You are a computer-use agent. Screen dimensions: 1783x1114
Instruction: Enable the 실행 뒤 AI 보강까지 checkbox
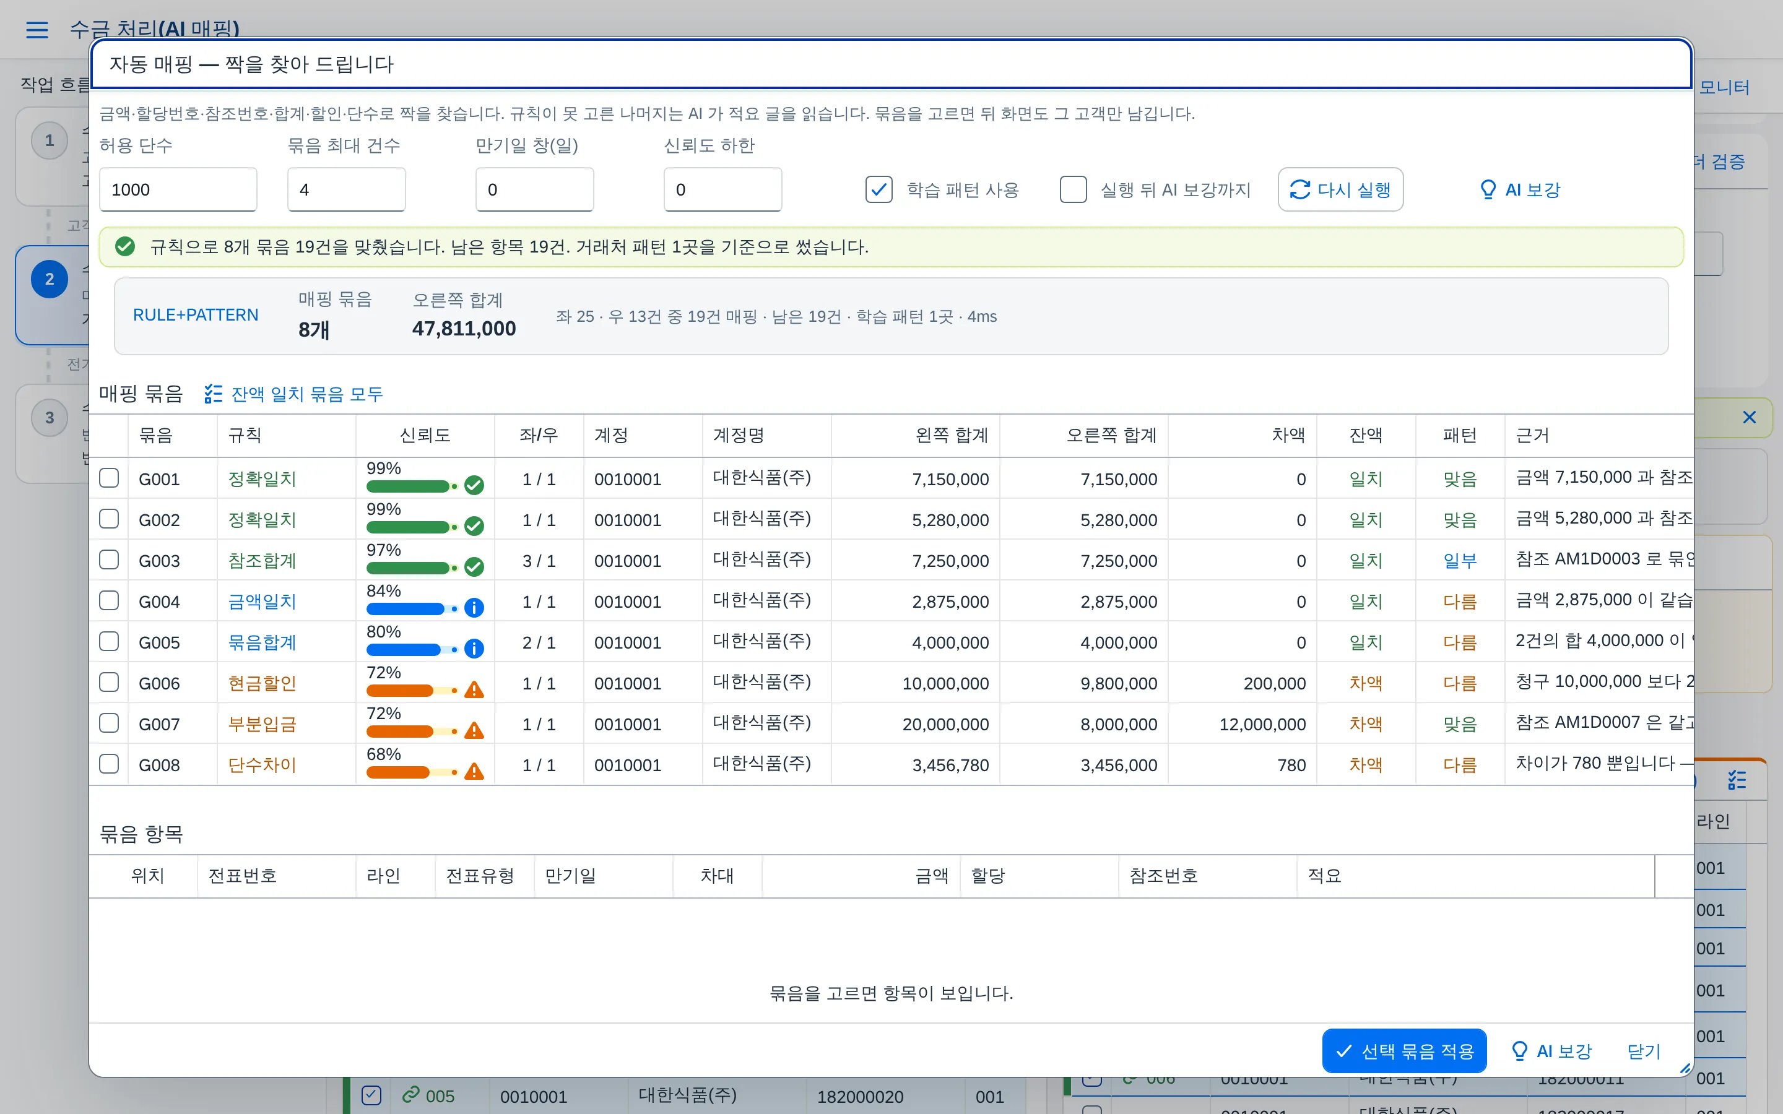coord(1073,189)
